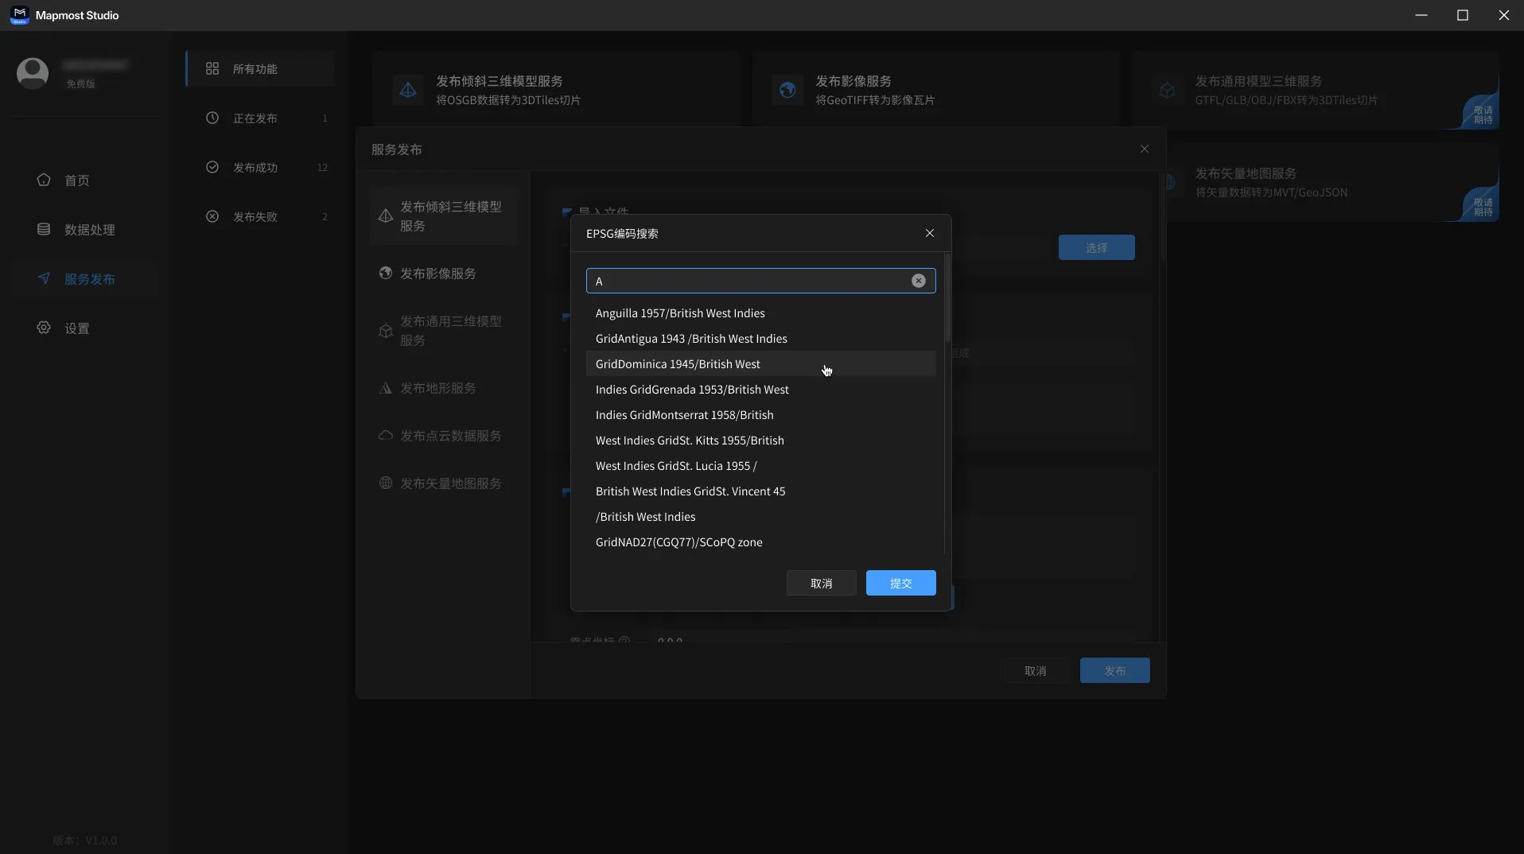Click the 设置 gear icon
Viewport: 1524px width, 854px height.
[x=44, y=328]
